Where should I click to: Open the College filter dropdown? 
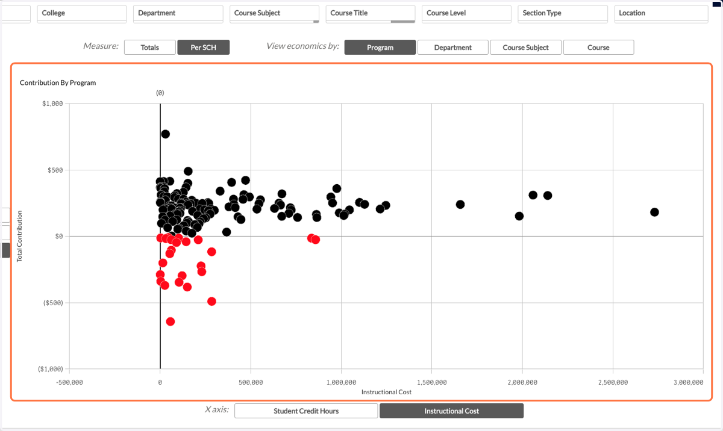[x=82, y=13]
